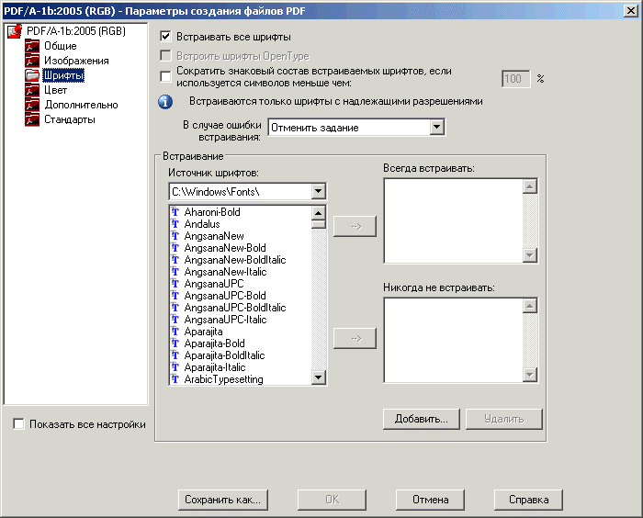643x518 pixels.
Task: Click the Удалить button
Action: [x=504, y=419]
